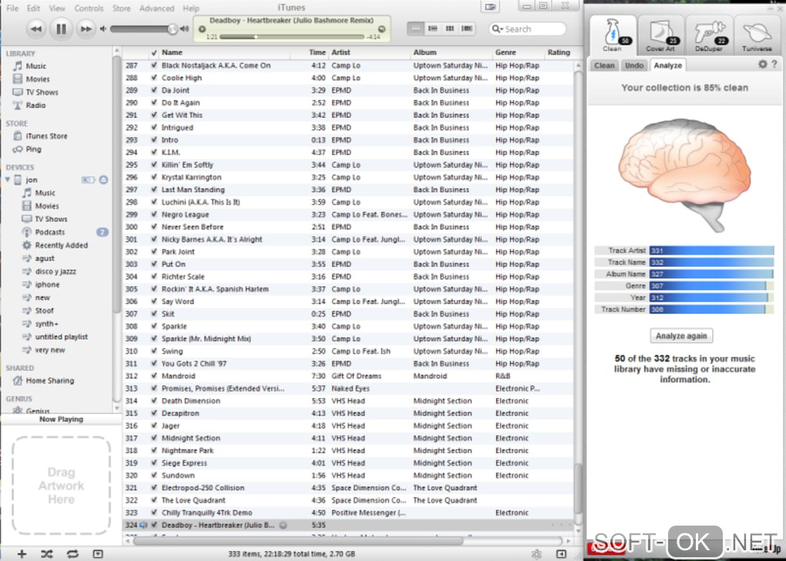Screen dimensions: 786x561
Task: Uncheck the track Coolie High
Action: (154, 78)
